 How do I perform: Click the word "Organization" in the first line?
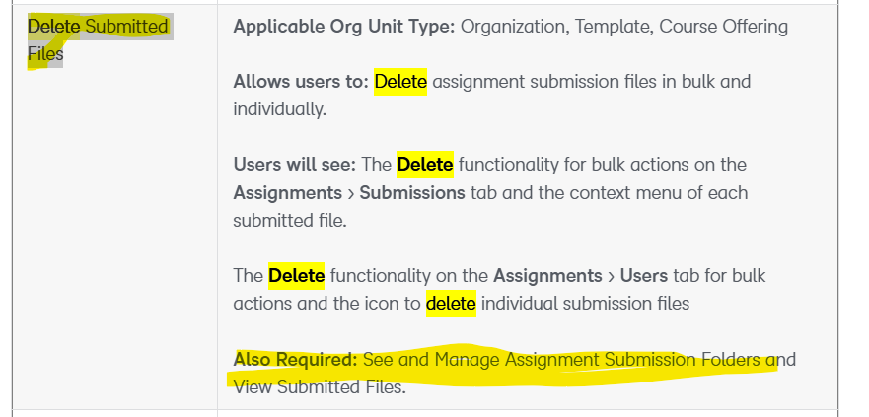[511, 27]
